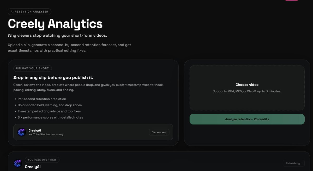Click the CreelyAI logo in the YouTube Studio card
This screenshot has height=171, width=313.
(x=21, y=132)
